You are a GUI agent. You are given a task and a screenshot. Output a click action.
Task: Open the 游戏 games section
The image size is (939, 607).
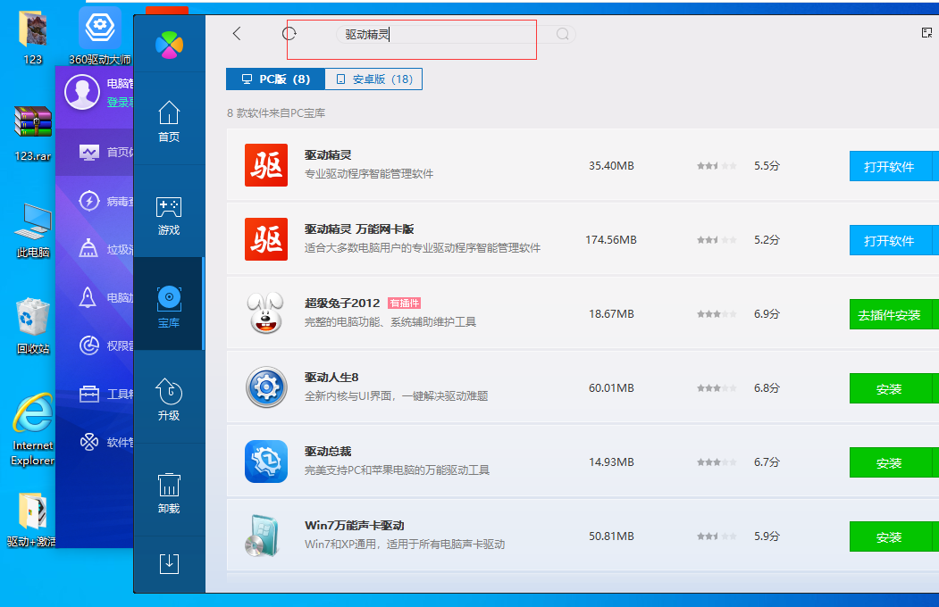[x=169, y=215]
